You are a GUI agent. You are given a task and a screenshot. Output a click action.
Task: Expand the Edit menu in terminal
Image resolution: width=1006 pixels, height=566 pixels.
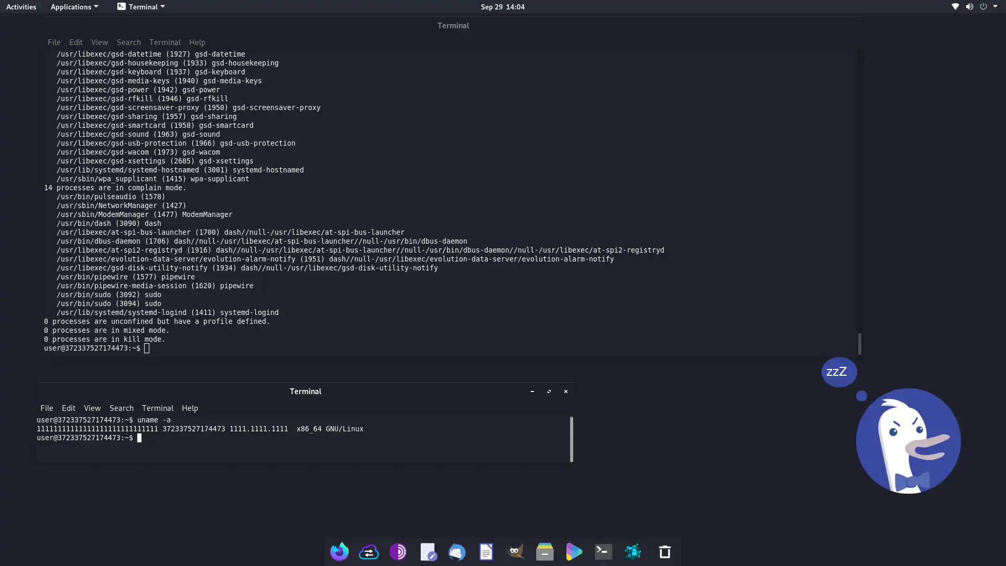68,408
